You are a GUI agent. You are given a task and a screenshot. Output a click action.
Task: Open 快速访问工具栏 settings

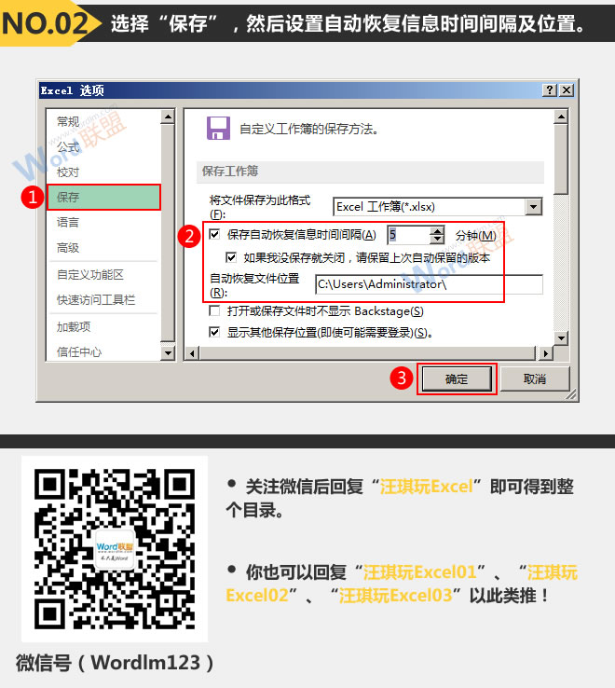(96, 300)
